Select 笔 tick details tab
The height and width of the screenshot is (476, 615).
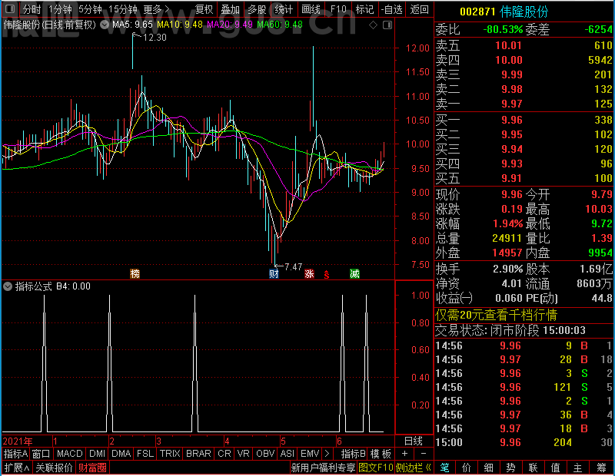[x=444, y=468]
